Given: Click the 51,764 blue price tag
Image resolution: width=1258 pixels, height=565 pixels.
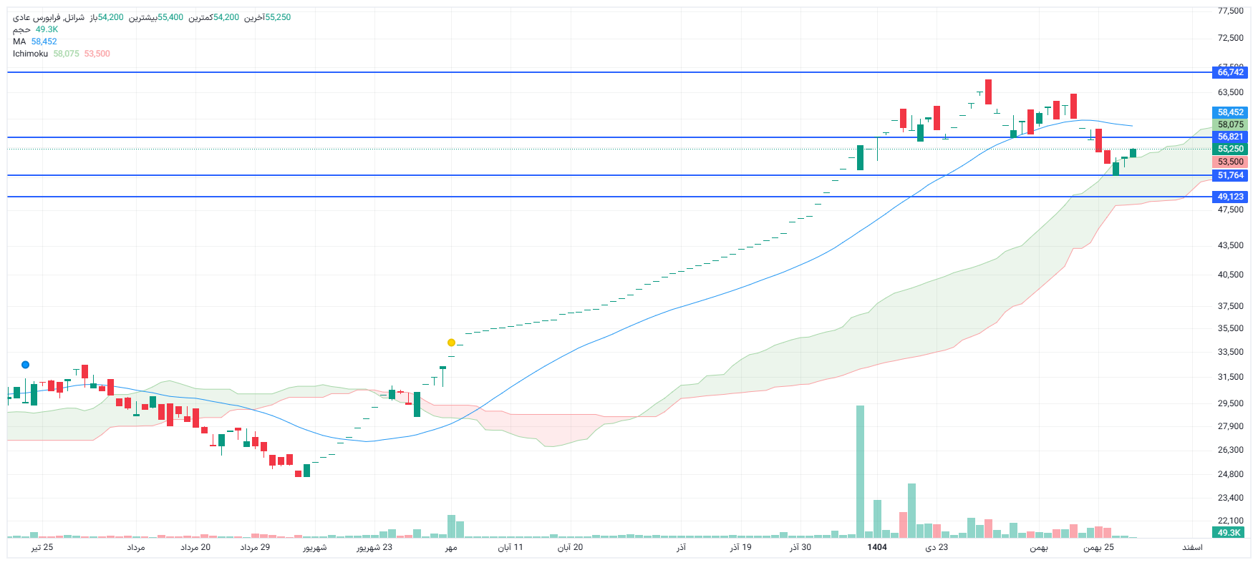Looking at the screenshot, I should coord(1230,175).
